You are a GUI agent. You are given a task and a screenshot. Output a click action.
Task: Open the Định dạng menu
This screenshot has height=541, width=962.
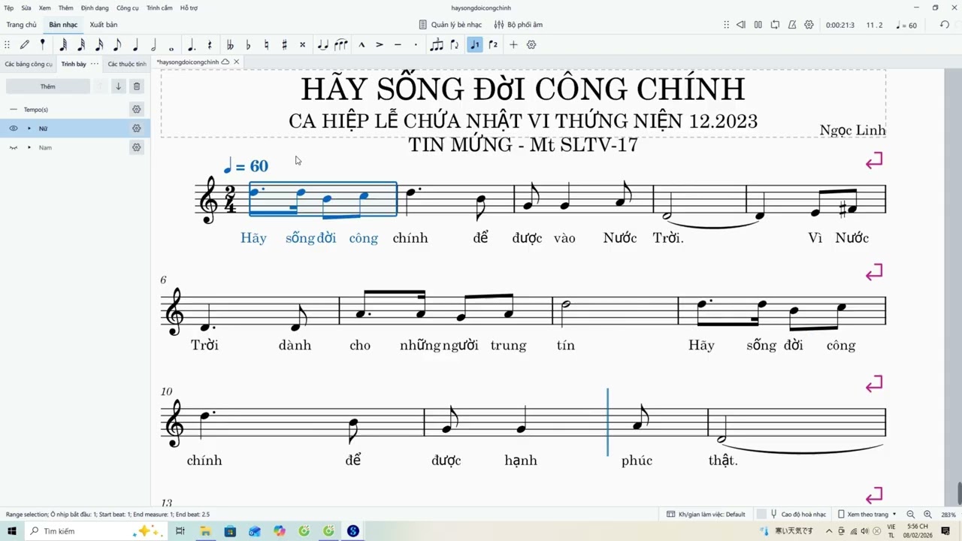pos(95,8)
